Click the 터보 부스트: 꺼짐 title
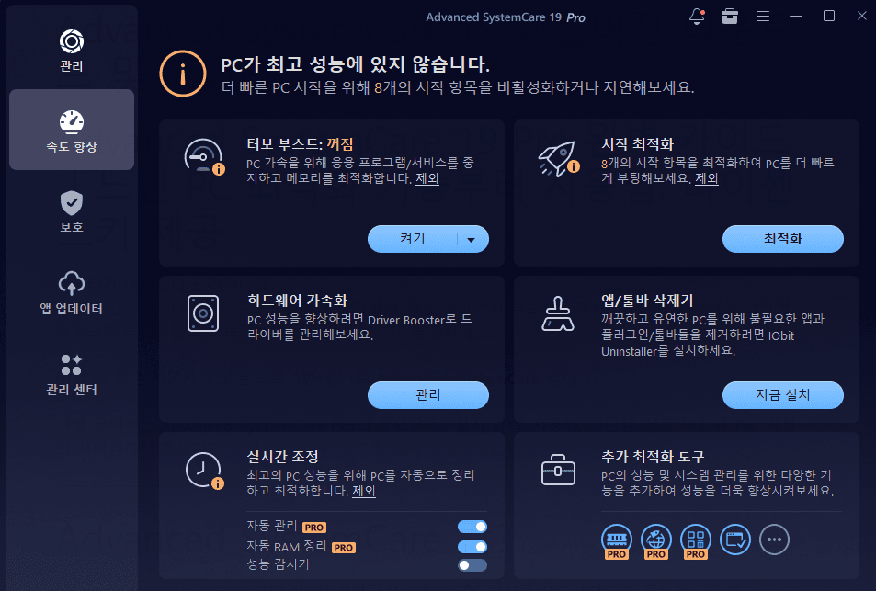This screenshot has width=876, height=591. [x=300, y=144]
